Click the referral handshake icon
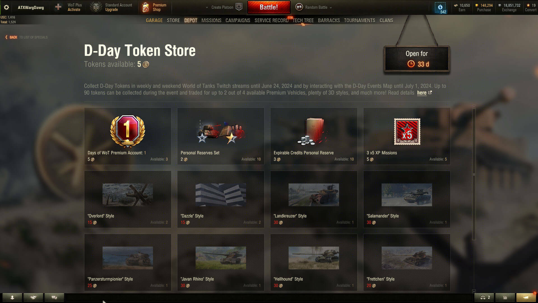Screen dimensions: 538x303 (x=33, y=297)
